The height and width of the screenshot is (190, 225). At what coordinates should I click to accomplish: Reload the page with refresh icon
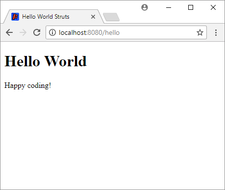[37, 32]
